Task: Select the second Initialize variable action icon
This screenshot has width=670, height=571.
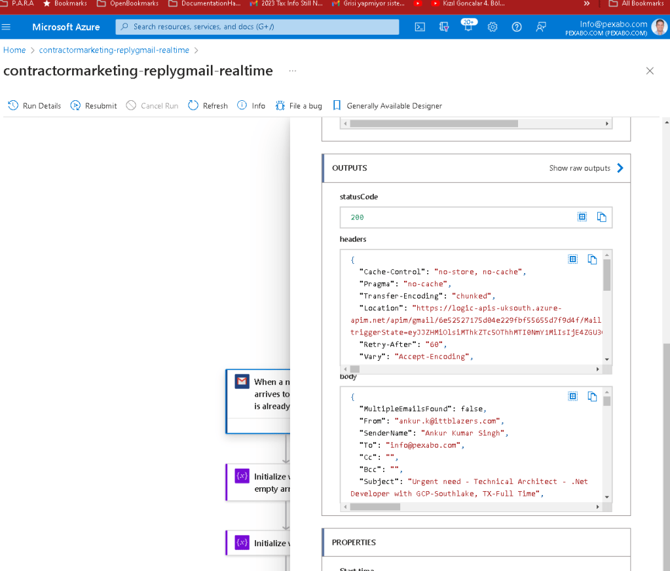Action: click(x=242, y=542)
